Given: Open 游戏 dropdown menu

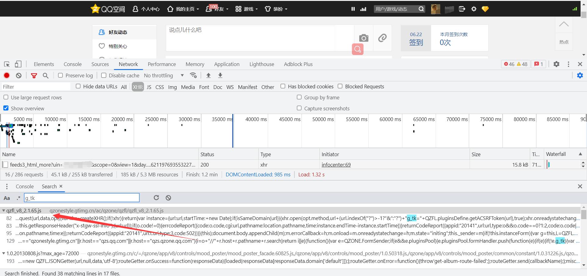Looking at the screenshot, I should pos(246,9).
